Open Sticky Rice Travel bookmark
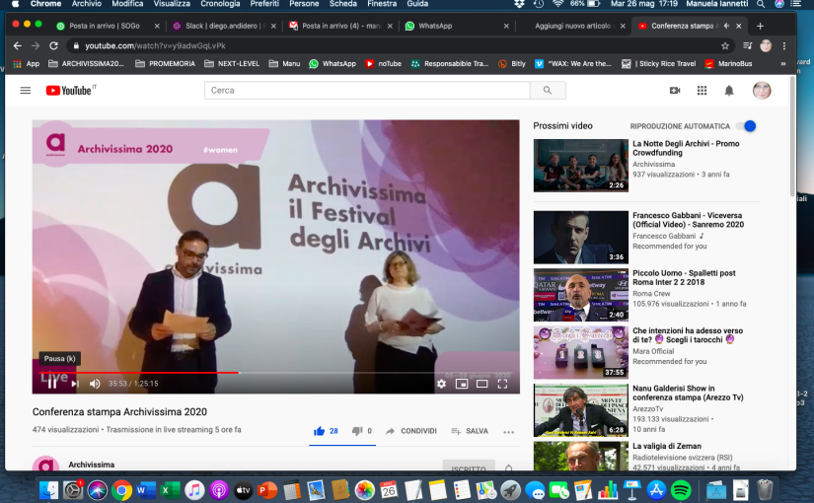Image resolution: width=814 pixels, height=503 pixels. point(659,64)
